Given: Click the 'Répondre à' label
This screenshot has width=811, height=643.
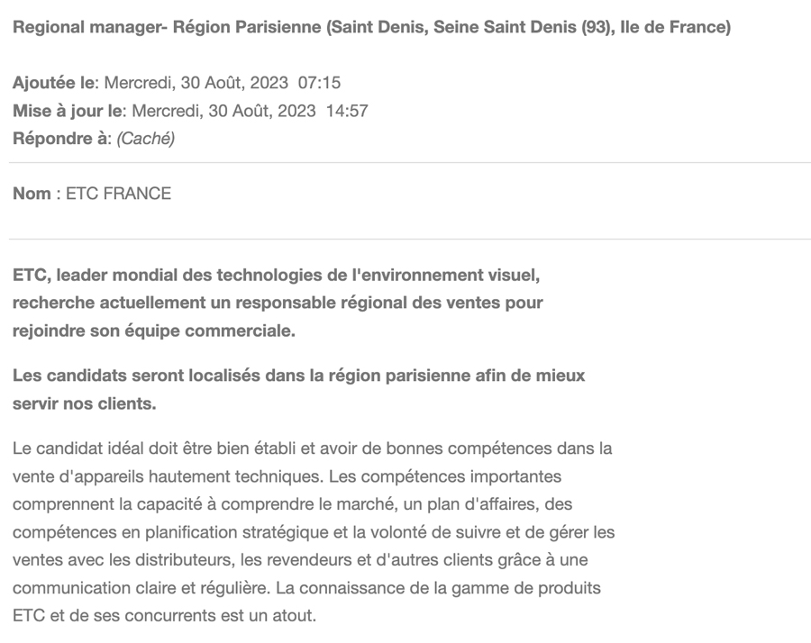Looking at the screenshot, I should point(62,139).
